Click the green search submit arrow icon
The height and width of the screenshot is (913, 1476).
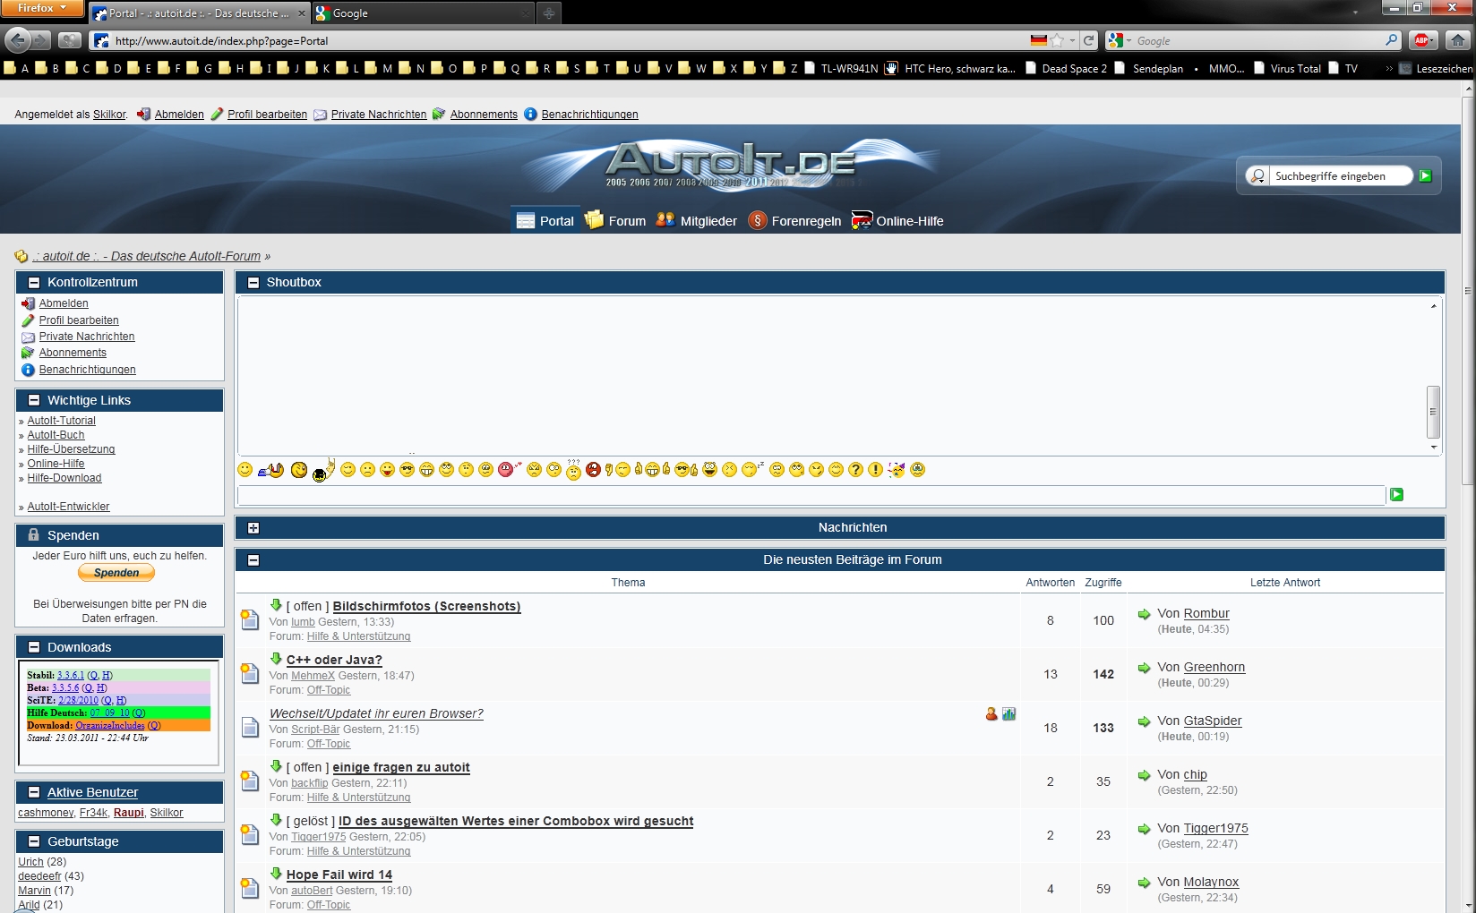[1425, 176]
